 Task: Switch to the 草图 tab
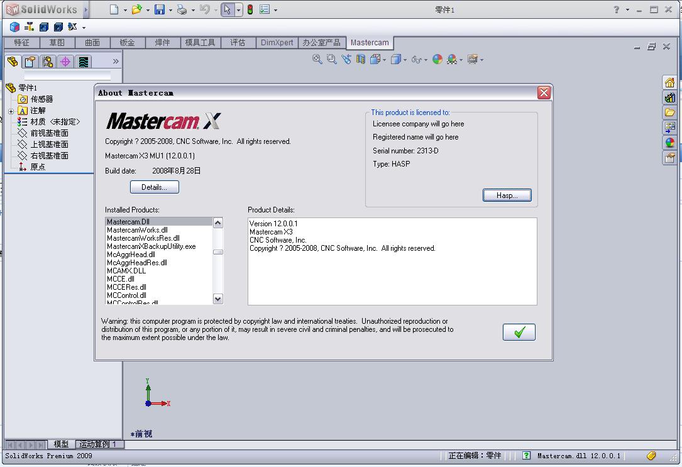(57, 43)
